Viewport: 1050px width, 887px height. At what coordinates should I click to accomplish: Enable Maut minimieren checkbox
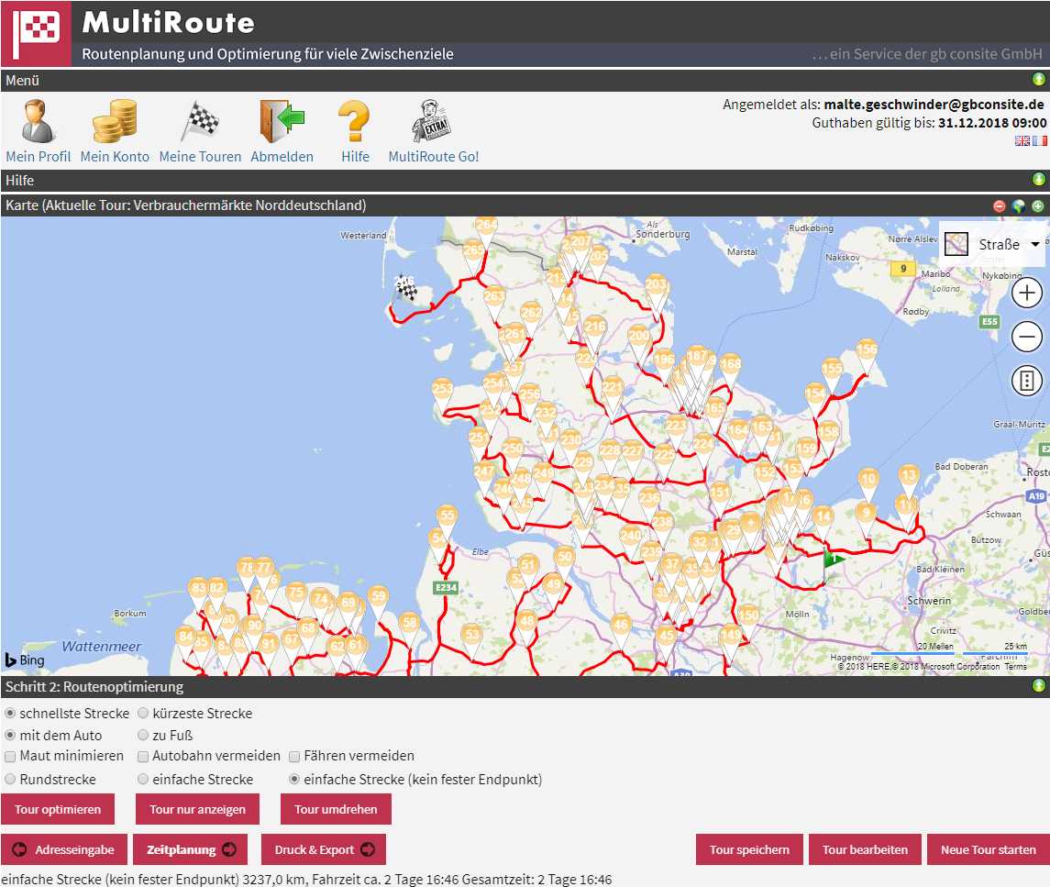pyautogui.click(x=10, y=757)
